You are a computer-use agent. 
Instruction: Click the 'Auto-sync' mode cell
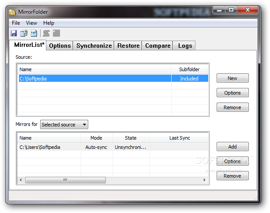click(x=96, y=147)
